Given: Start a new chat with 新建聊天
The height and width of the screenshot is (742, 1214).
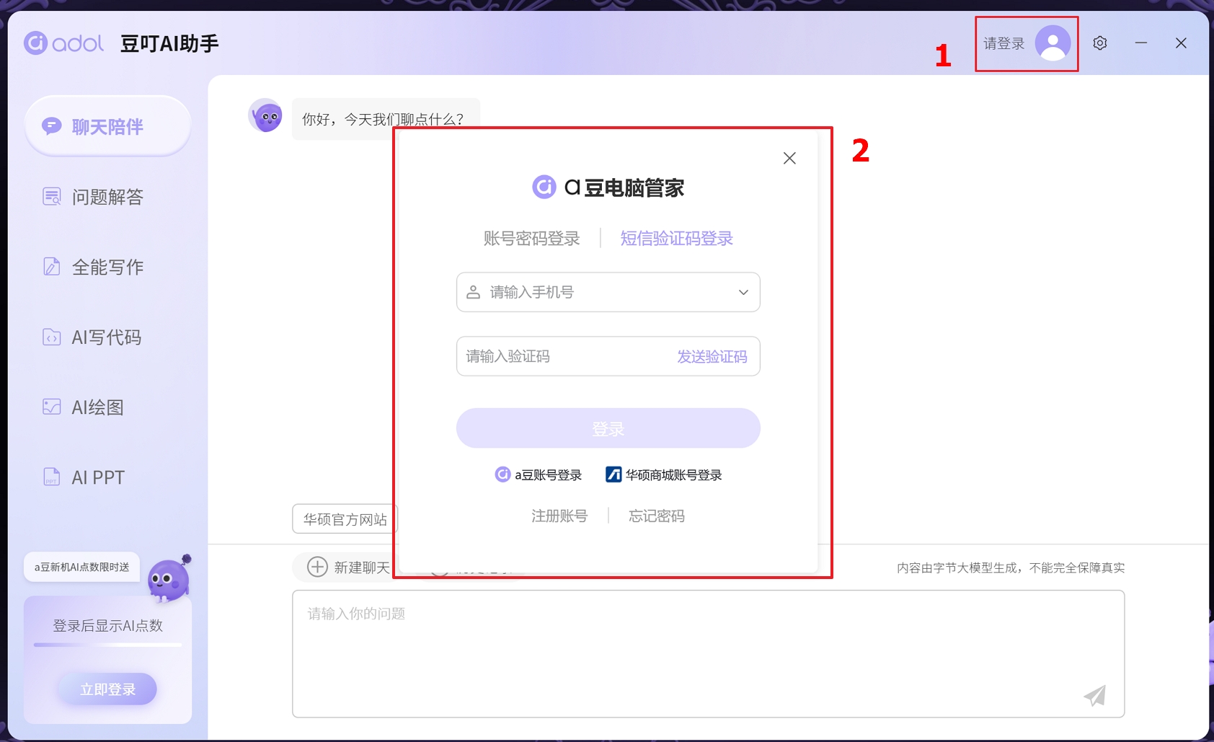Looking at the screenshot, I should point(349,567).
